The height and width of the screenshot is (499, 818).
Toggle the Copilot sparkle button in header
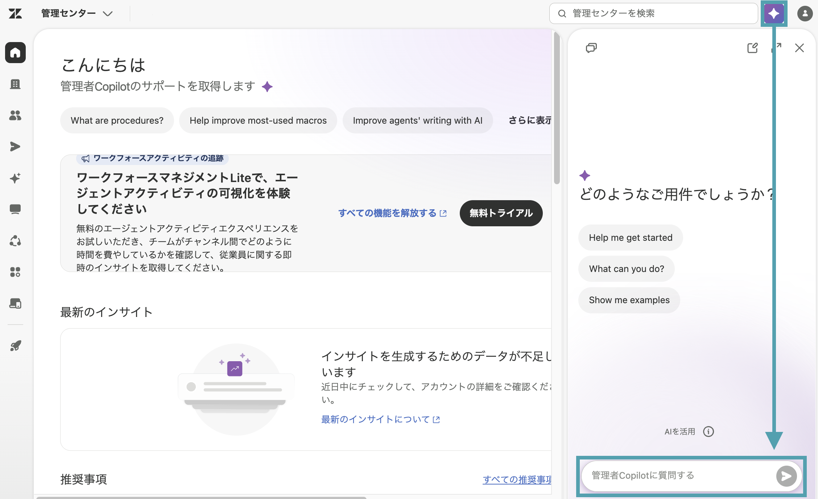tap(774, 13)
